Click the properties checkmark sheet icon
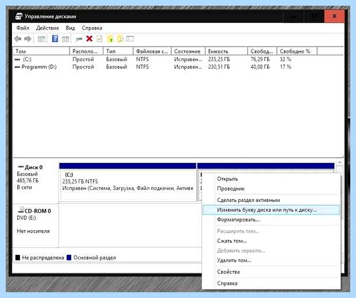Image resolution: width=356 pixels, height=298 pixels. click(x=99, y=39)
